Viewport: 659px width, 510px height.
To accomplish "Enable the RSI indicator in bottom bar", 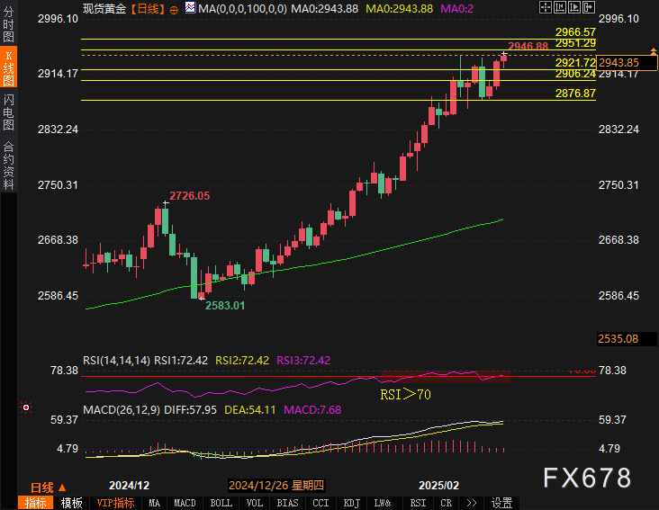I will (x=418, y=503).
